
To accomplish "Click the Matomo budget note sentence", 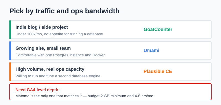I will click(85, 96).
